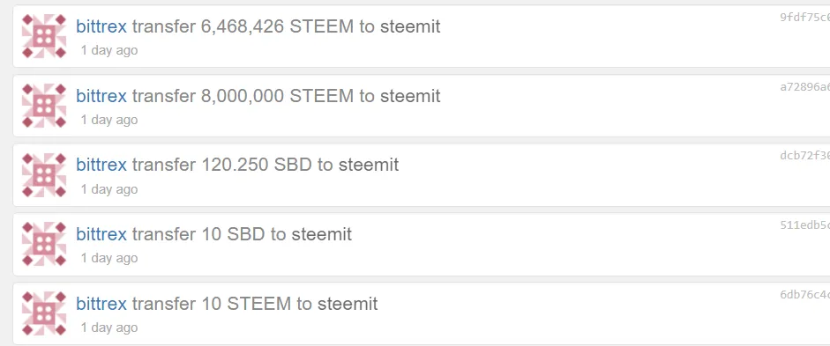
Task: Click timestamp under 8,000,000 STEEM transfer
Action: click(x=109, y=120)
